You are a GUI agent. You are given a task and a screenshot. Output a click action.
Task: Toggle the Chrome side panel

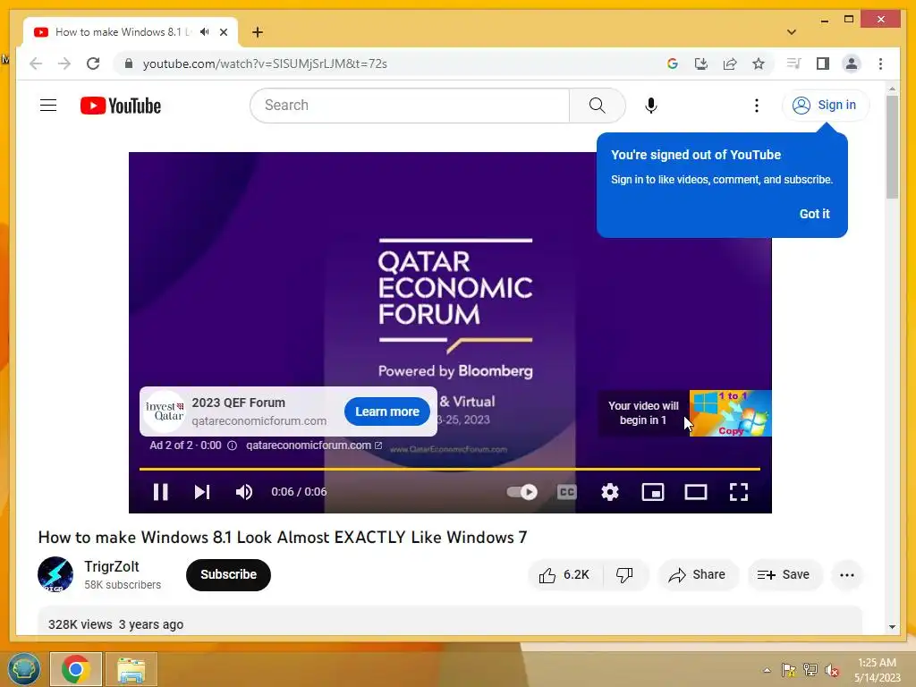pos(823,64)
